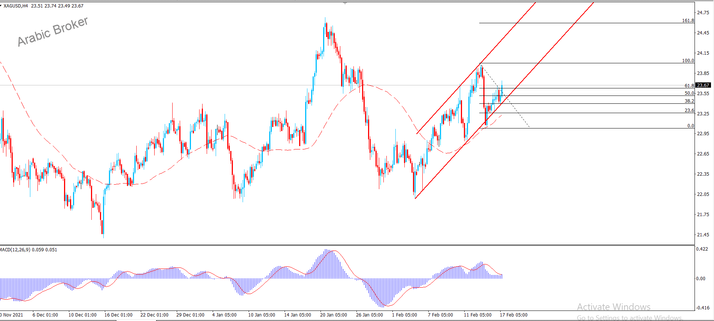Click the 26 Jan 05:00 time label
This screenshot has width=714, height=321.
click(370, 315)
